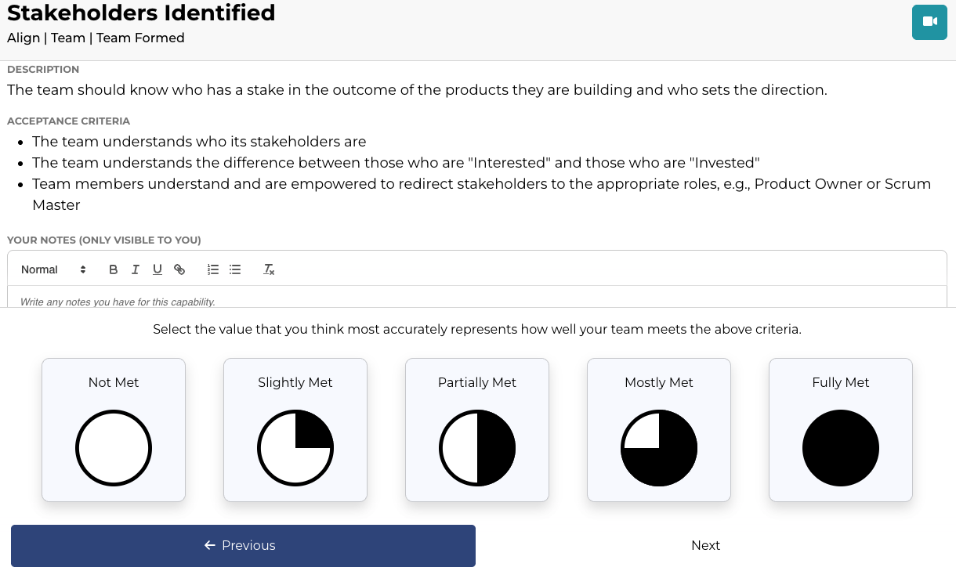This screenshot has width=956, height=571.
Task: Go back with the Previous button
Action: coord(243,546)
